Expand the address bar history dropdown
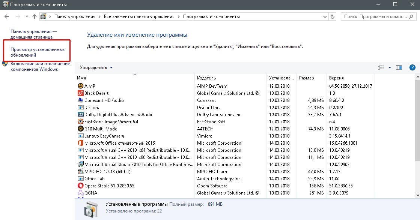 325,16
